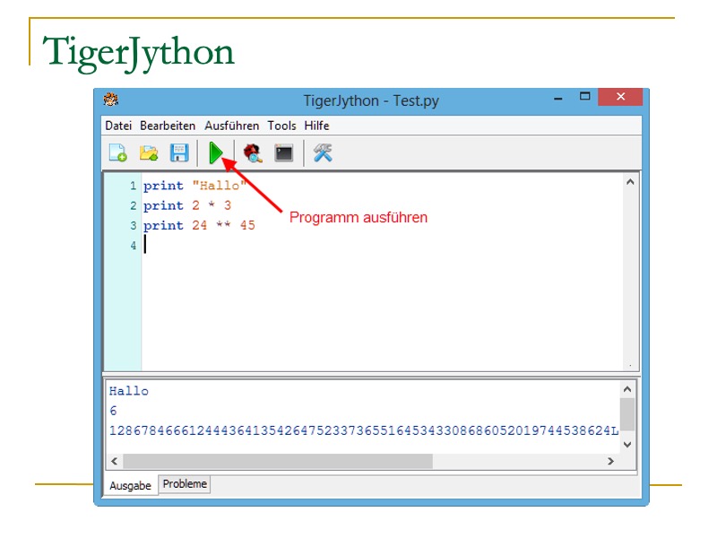Click the long number output ending in 624L
The width and height of the screenshot is (717, 538).
pos(364,430)
